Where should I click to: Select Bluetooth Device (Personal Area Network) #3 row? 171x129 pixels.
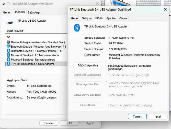coord(37,47)
